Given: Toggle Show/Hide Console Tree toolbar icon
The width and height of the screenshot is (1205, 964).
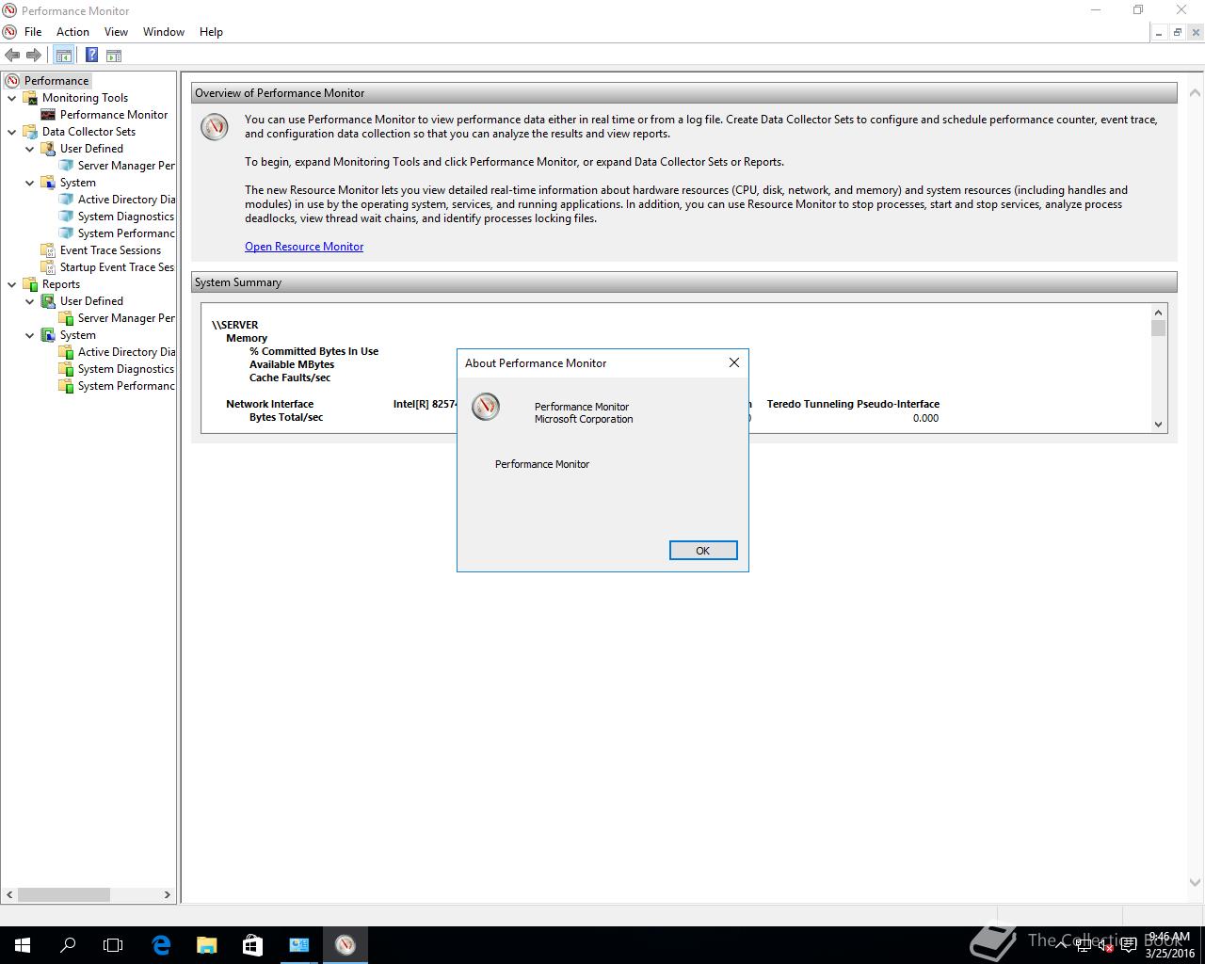Looking at the screenshot, I should 63,56.
